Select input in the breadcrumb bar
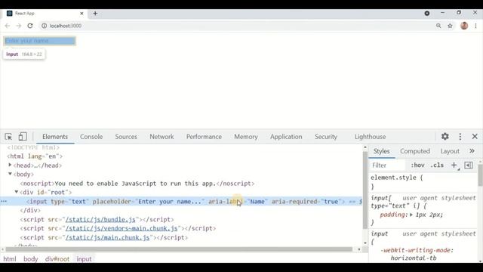Image resolution: width=483 pixels, height=272 pixels. (84, 259)
